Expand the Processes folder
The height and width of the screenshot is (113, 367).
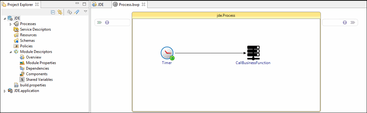pyautogui.click(x=11, y=24)
